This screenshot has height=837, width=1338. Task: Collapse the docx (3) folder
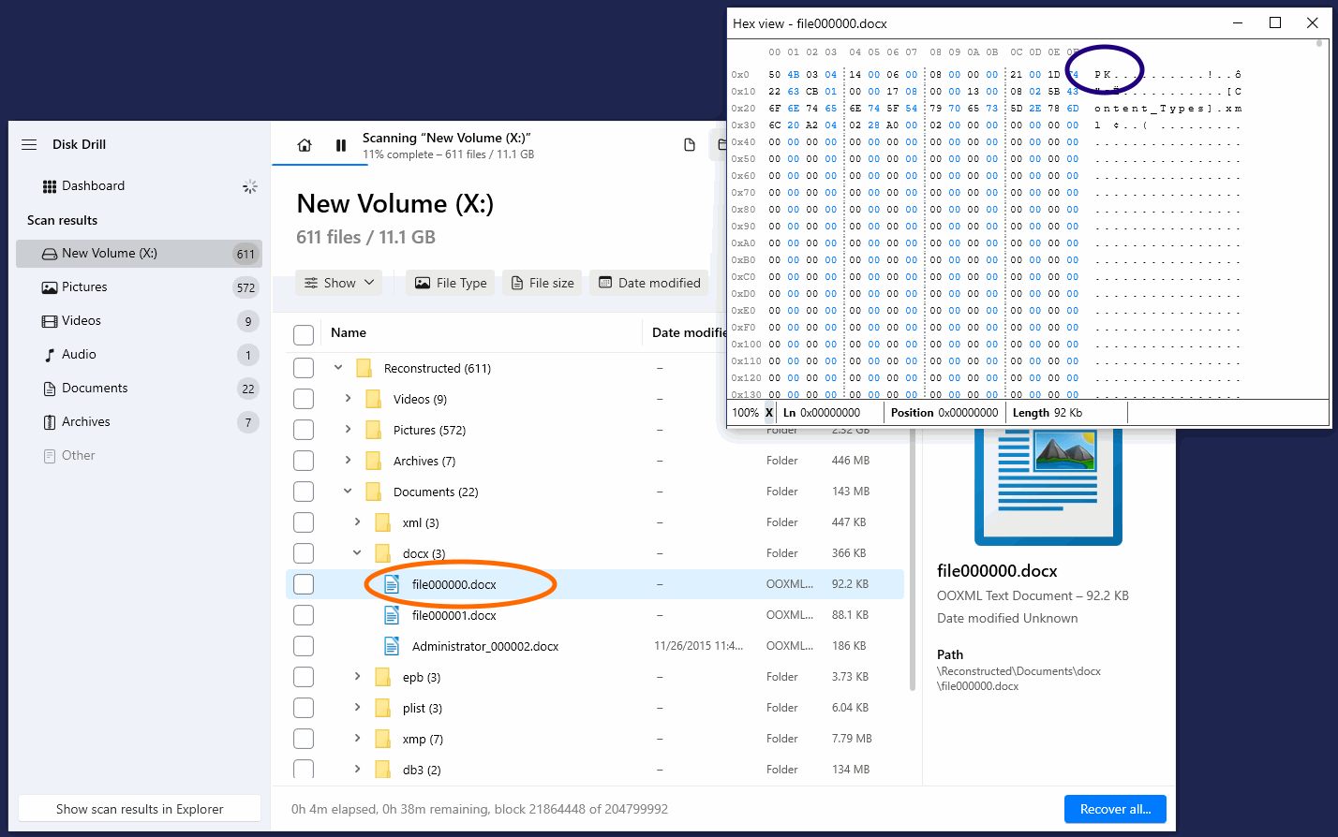[357, 553]
